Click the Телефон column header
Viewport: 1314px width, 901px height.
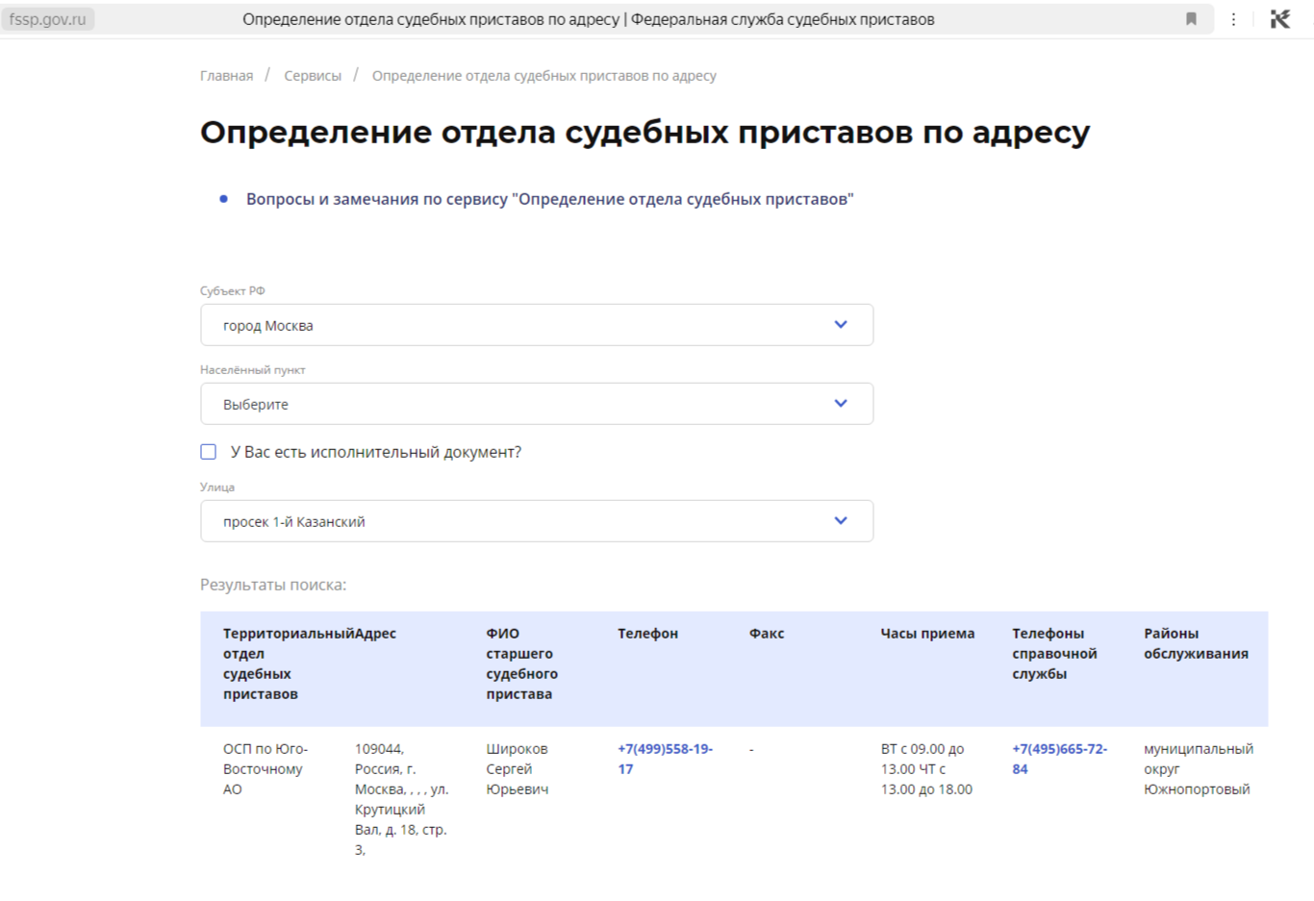[648, 634]
